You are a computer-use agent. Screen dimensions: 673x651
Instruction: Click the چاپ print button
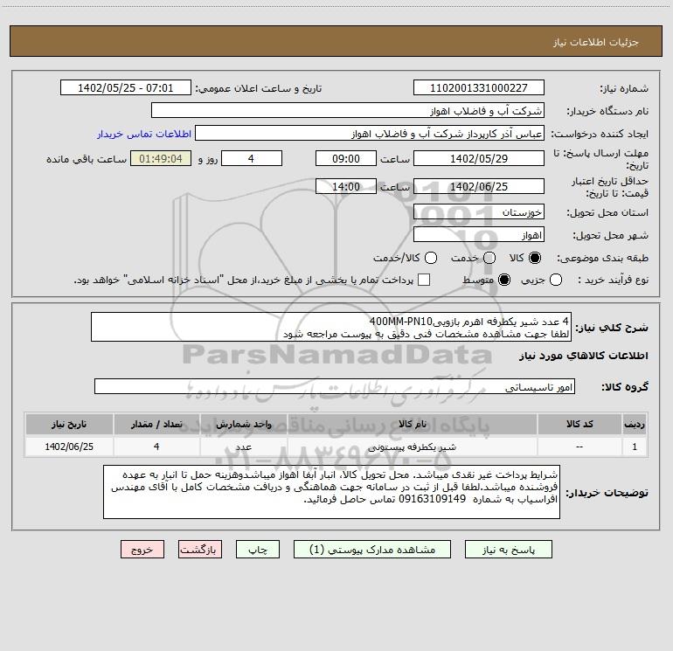pyautogui.click(x=258, y=550)
